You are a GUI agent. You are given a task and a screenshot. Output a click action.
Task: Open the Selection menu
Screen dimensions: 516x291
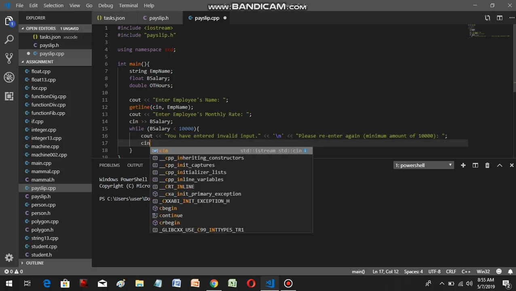pos(53,5)
